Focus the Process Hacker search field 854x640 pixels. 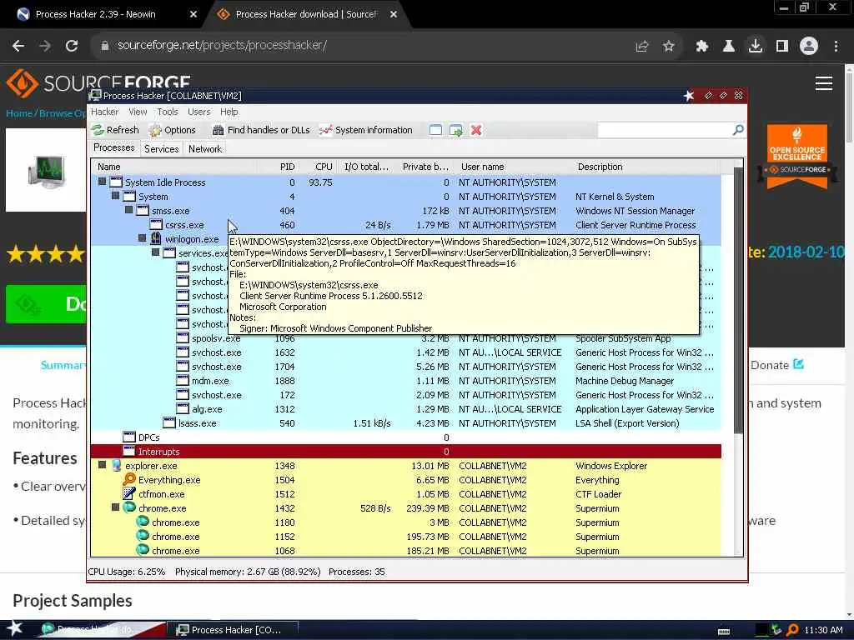pos(665,130)
